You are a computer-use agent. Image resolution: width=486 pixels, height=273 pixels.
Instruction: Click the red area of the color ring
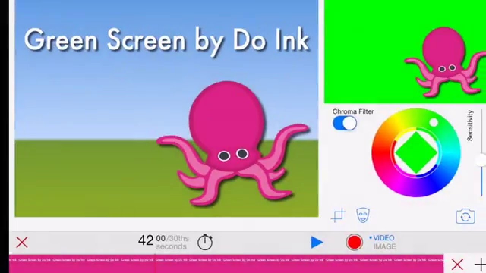pyautogui.click(x=381, y=152)
